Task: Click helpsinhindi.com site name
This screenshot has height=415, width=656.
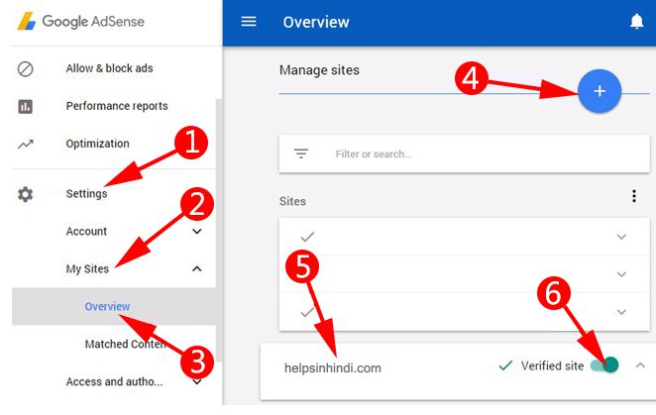Action: pyautogui.click(x=333, y=368)
